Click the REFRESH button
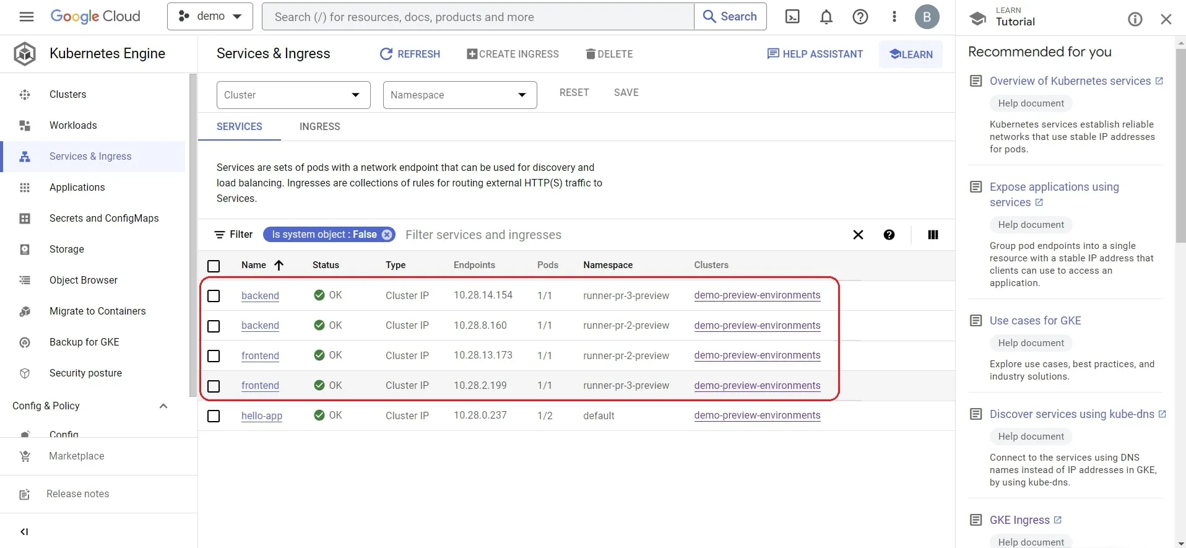1186x548 pixels. (x=410, y=54)
